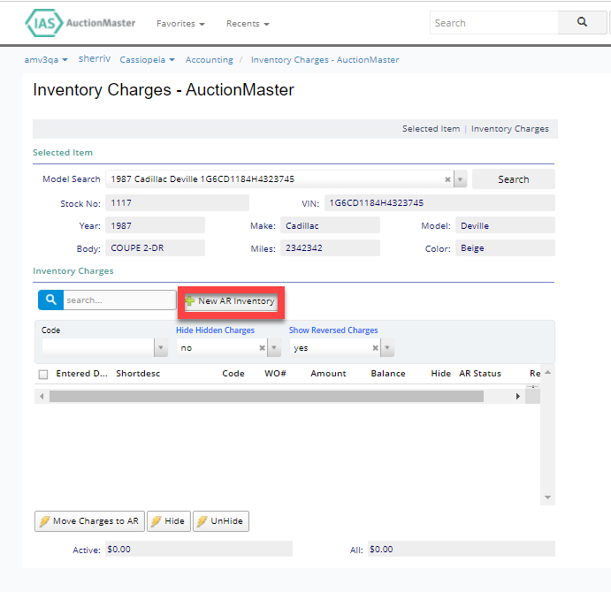
Task: Sort by the Amount column header
Action: [328, 374]
